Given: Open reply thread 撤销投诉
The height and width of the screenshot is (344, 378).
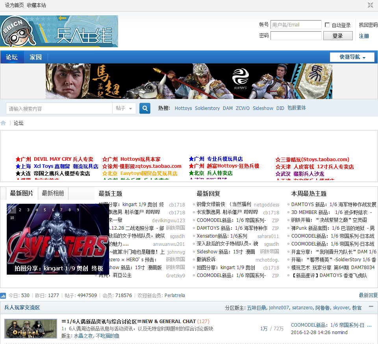Looking at the screenshot, I should click(206, 260).
